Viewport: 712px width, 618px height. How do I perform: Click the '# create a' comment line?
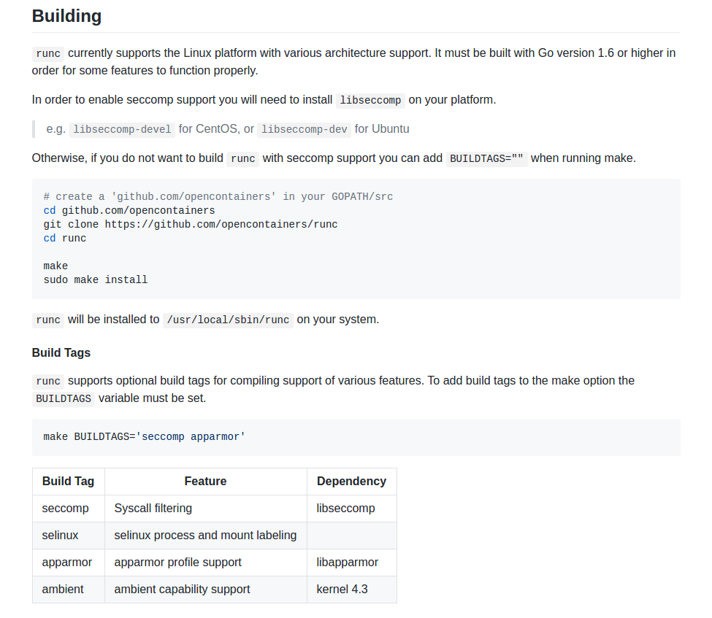pyautogui.click(x=218, y=196)
